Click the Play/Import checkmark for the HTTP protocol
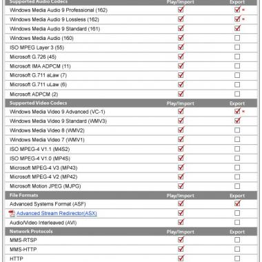262x262 pixels. pyautogui.click(x=181, y=258)
